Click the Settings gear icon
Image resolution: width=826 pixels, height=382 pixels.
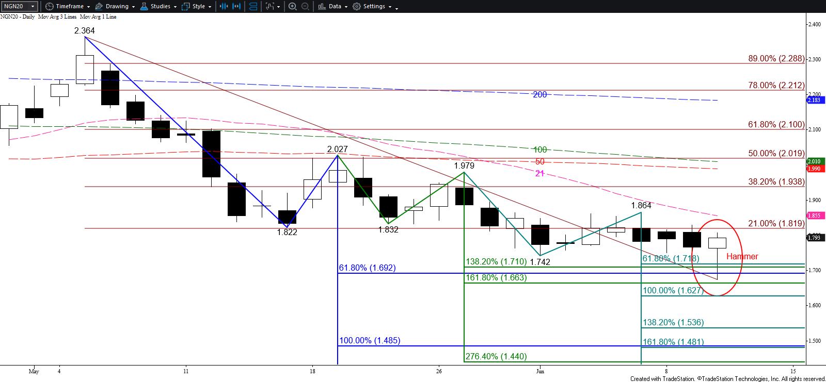pos(357,7)
